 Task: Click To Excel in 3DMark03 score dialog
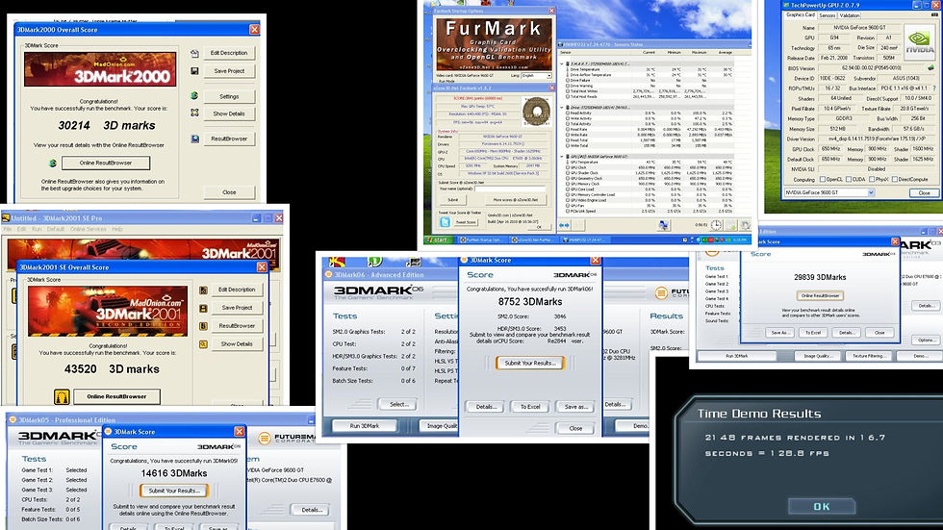[812, 332]
